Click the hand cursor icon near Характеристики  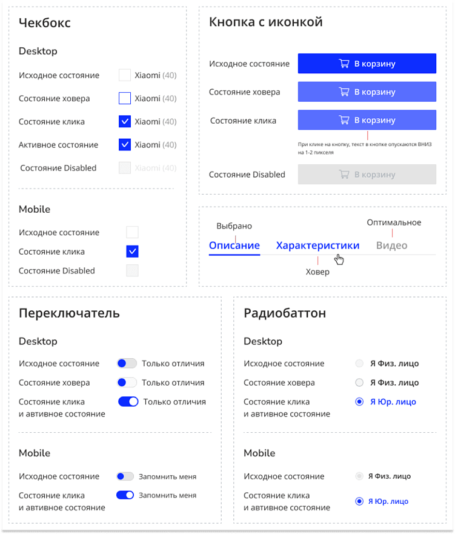pyautogui.click(x=339, y=259)
